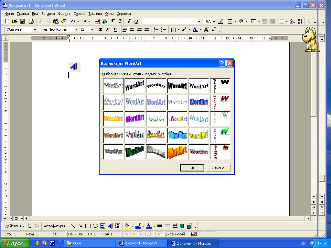Open the Вставка menu
Viewport: 331px width, 248px height.
pyautogui.click(x=48, y=14)
